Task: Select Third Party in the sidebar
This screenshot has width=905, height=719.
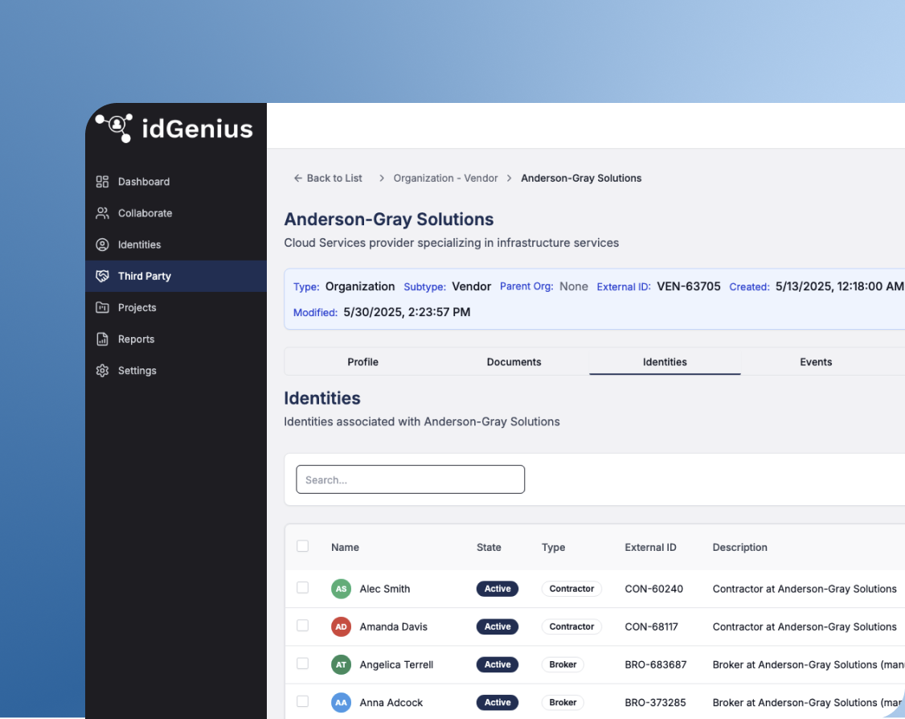Action: (176, 276)
